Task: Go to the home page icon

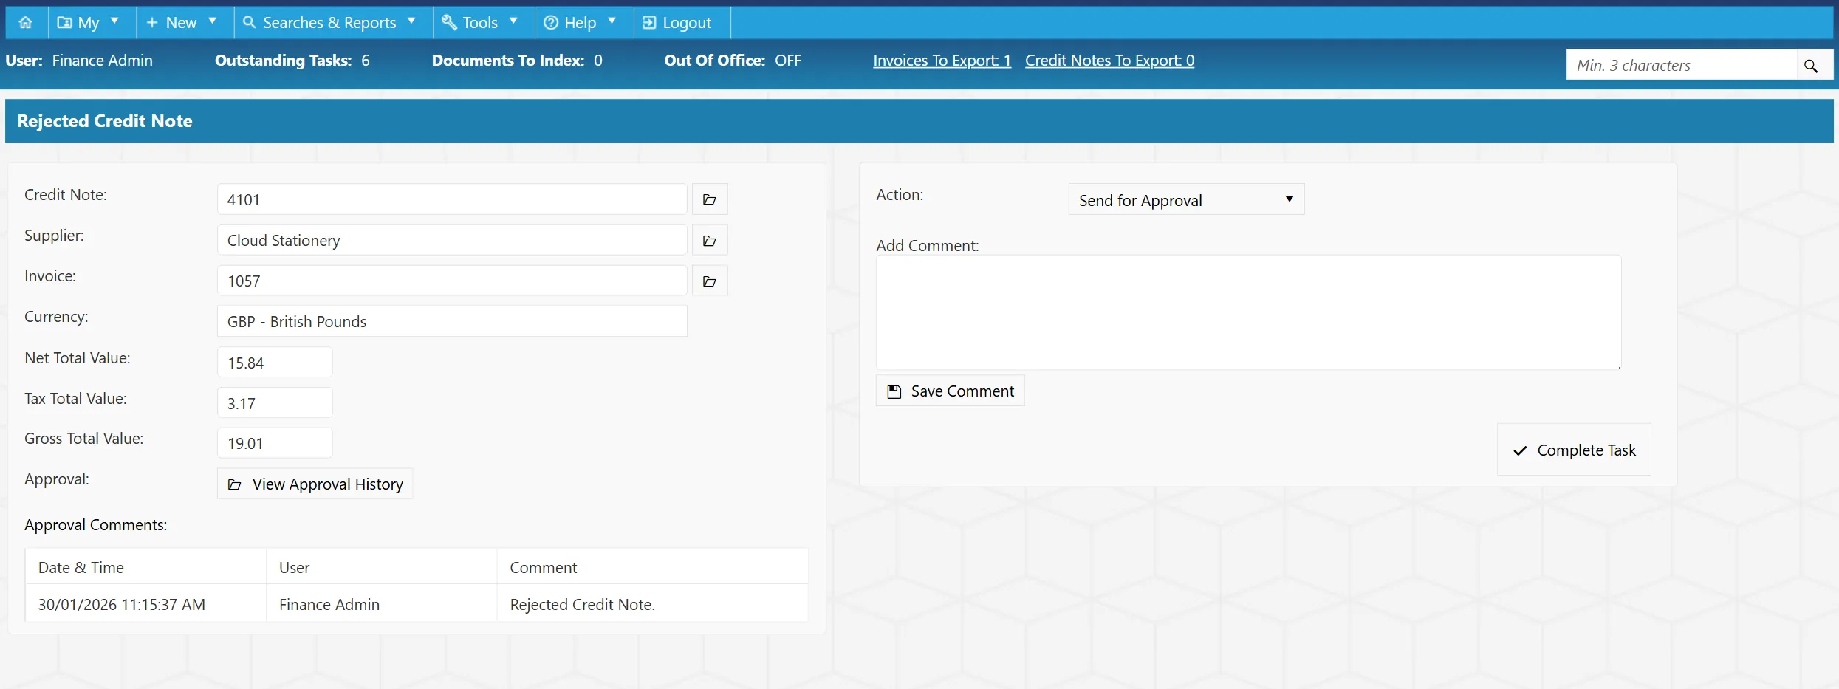Action: pos(26,22)
